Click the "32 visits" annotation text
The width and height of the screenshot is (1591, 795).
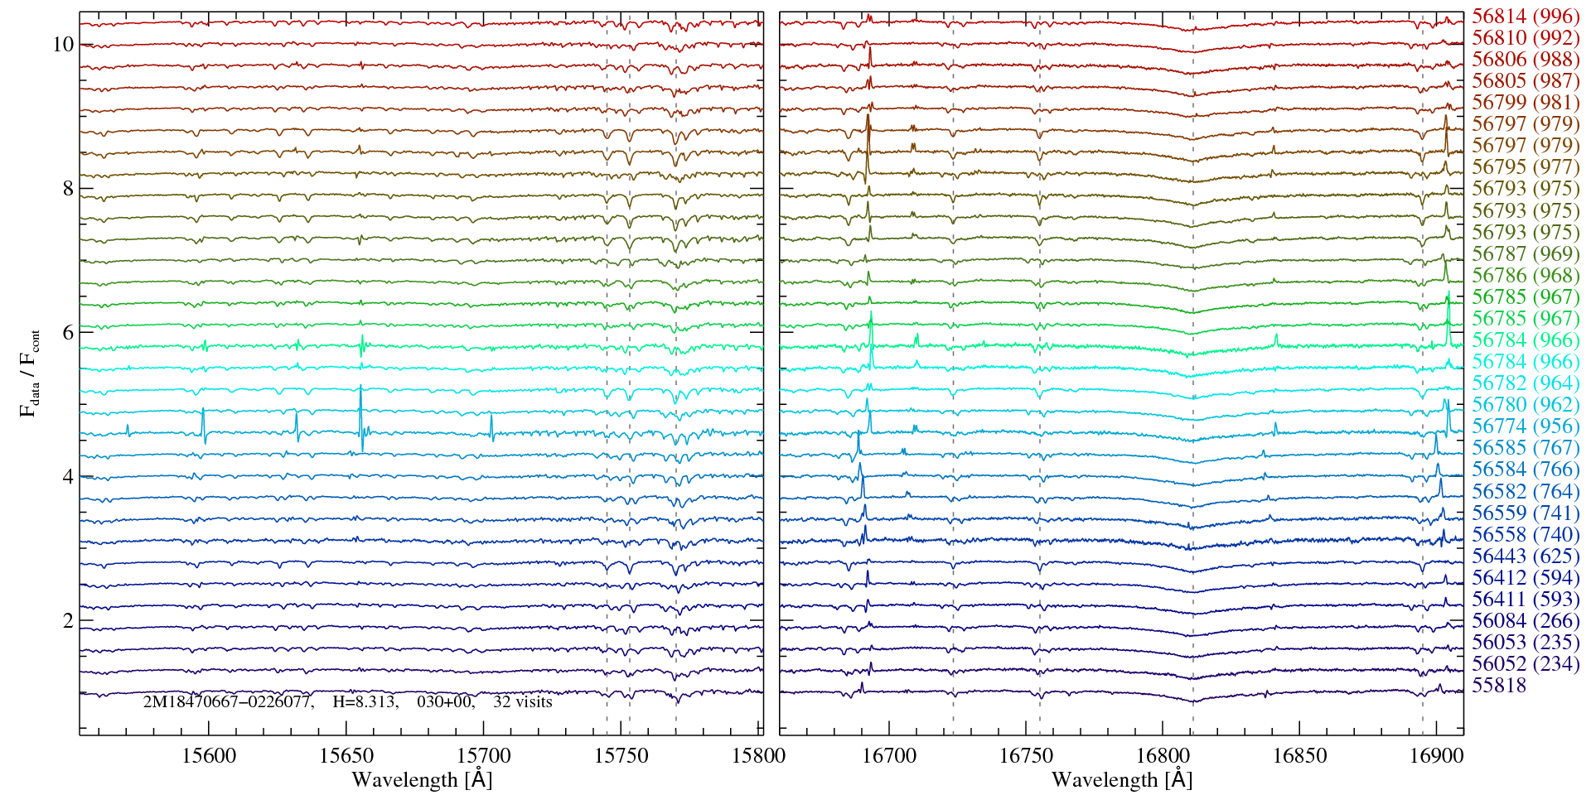pos(522,702)
